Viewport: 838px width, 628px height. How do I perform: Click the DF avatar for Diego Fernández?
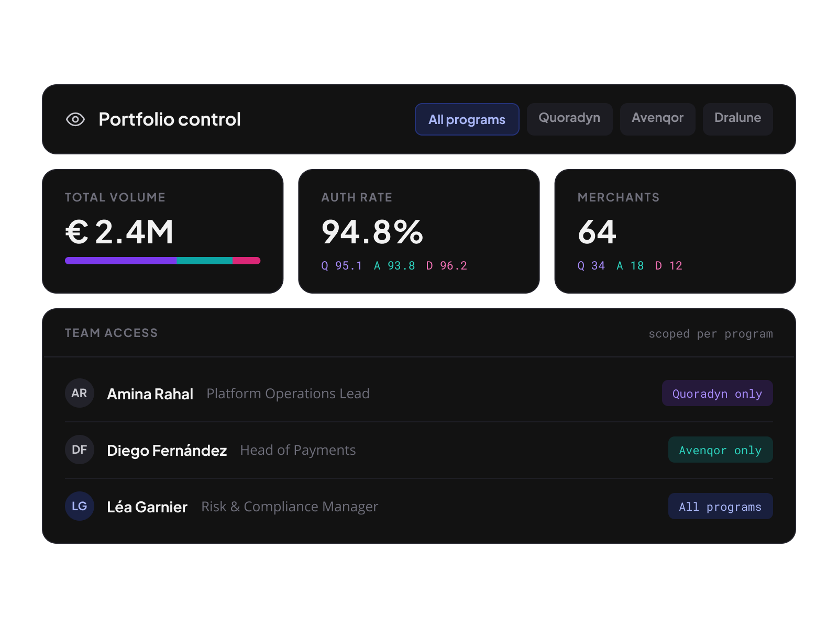[x=80, y=450]
